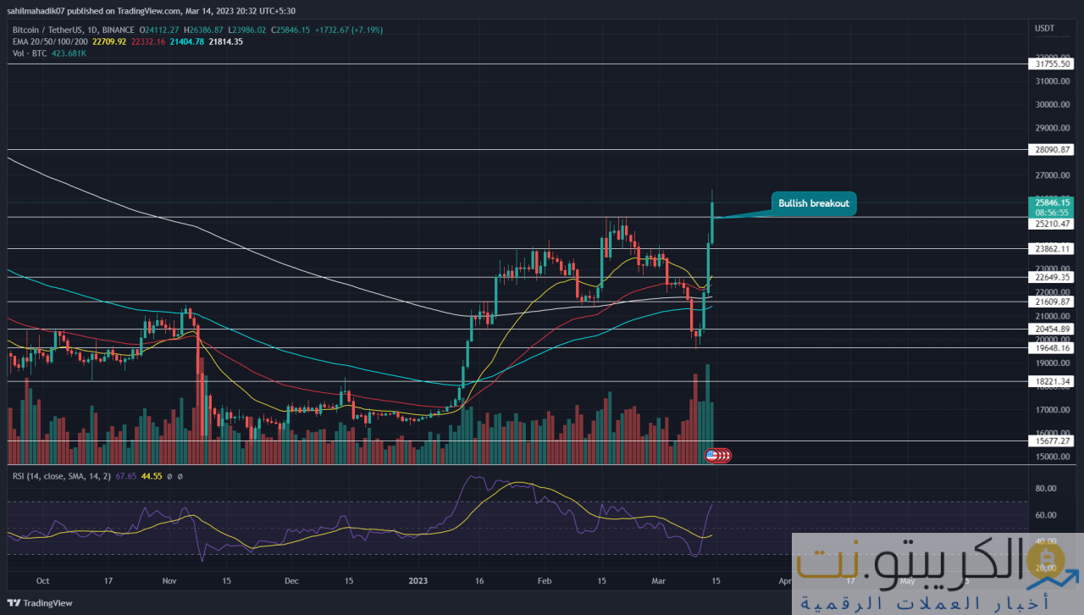This screenshot has height=615, width=1084.
Task: Click the publisher name sahilmahadik07
Action: 35,10
